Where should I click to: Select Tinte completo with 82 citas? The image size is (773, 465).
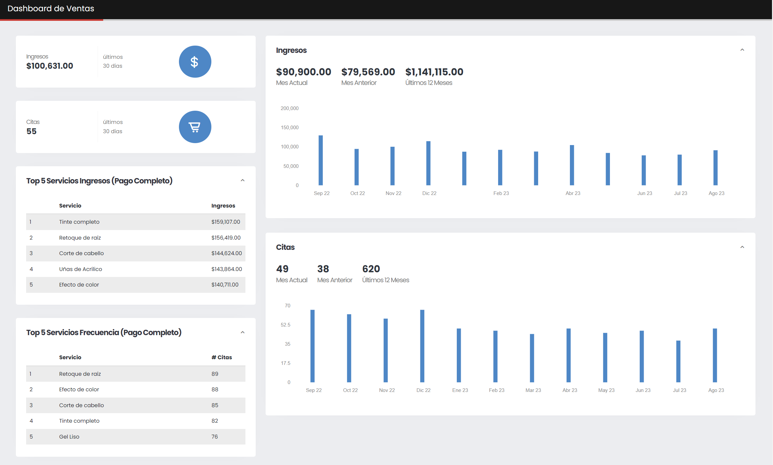pyautogui.click(x=136, y=421)
